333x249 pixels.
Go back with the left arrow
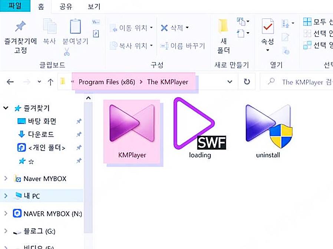pos(10,82)
